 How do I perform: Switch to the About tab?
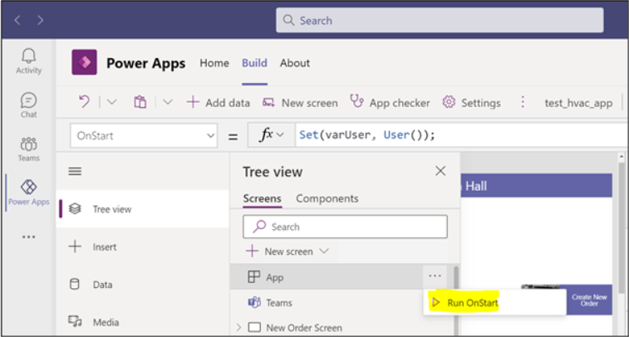coord(295,63)
